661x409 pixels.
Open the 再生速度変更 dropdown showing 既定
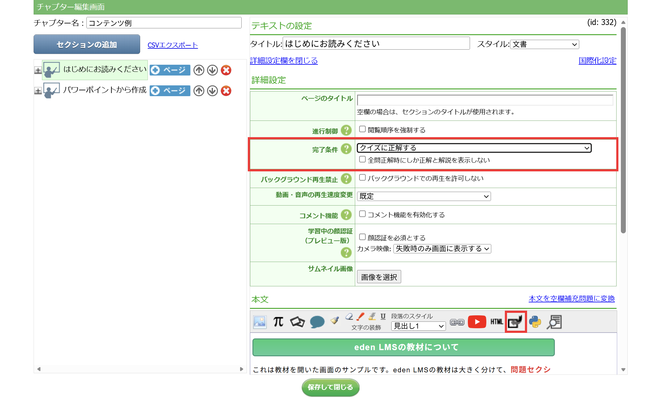pyautogui.click(x=424, y=196)
